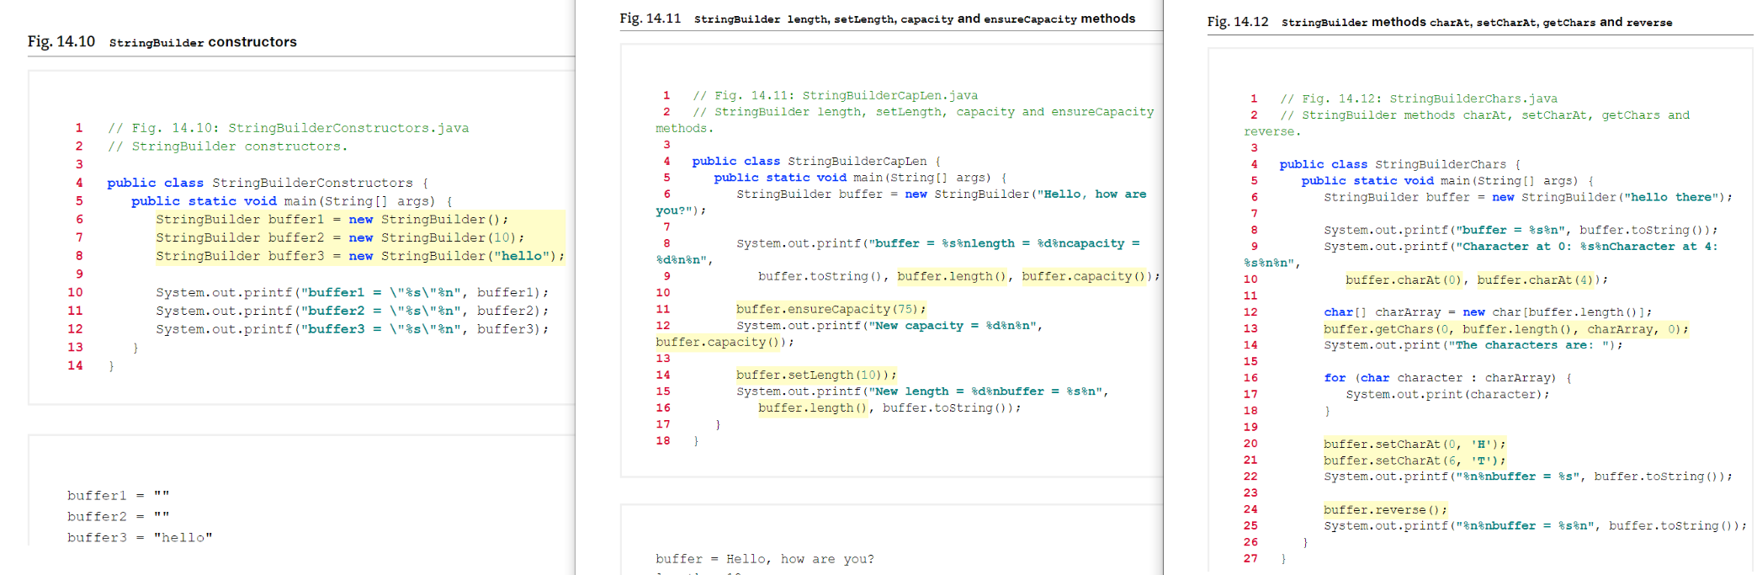This screenshot has width=1757, height=575.
Task: Click the printf 'New capacity = %d%n%n' line
Action: tap(889, 326)
